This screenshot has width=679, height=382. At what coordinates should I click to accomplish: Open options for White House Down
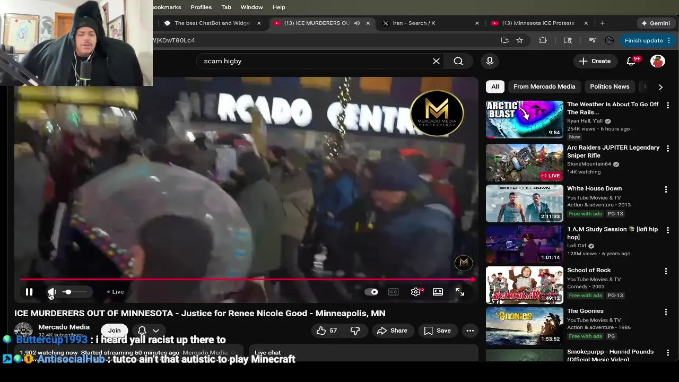coord(666,189)
